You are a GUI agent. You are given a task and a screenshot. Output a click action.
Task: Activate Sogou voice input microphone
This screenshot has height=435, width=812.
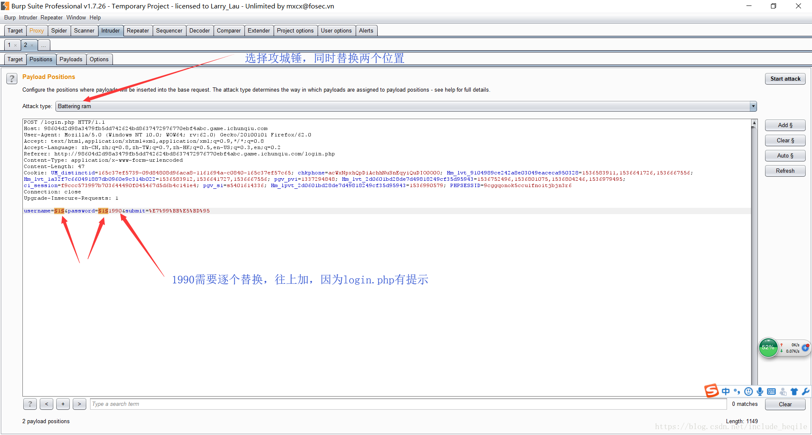point(760,391)
